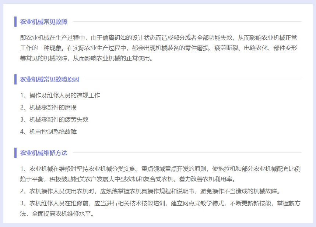The width and height of the screenshot is (316, 227).
Task: Click list item "2、机械零部件的磨损"
Action: pos(48,108)
